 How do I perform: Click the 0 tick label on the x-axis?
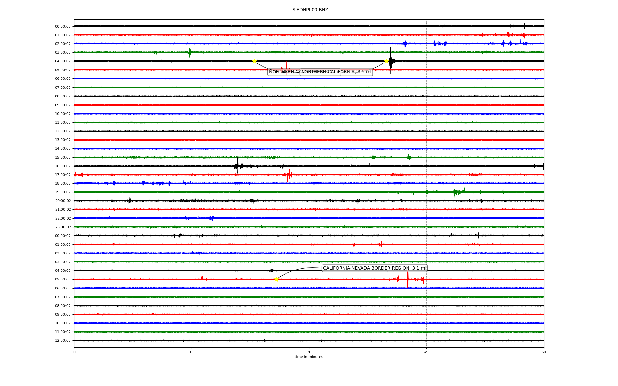click(74, 352)
